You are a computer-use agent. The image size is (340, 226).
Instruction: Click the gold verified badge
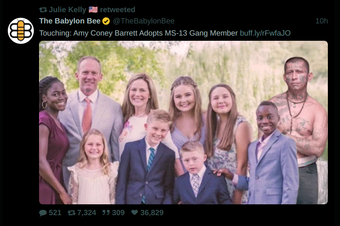pyautogui.click(x=106, y=21)
